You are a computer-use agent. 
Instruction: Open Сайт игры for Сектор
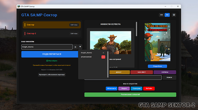[x=74, y=25]
